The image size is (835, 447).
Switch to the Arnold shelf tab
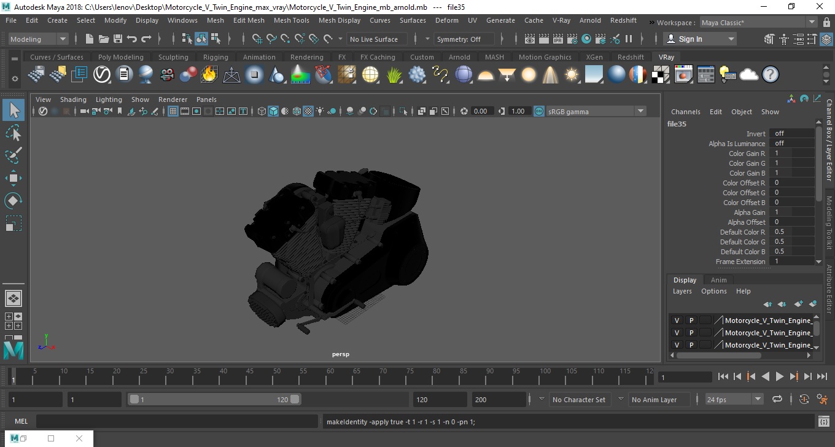[459, 57]
